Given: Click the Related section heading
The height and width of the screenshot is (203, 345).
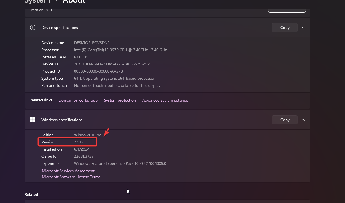Looking at the screenshot, I should 31,194.
